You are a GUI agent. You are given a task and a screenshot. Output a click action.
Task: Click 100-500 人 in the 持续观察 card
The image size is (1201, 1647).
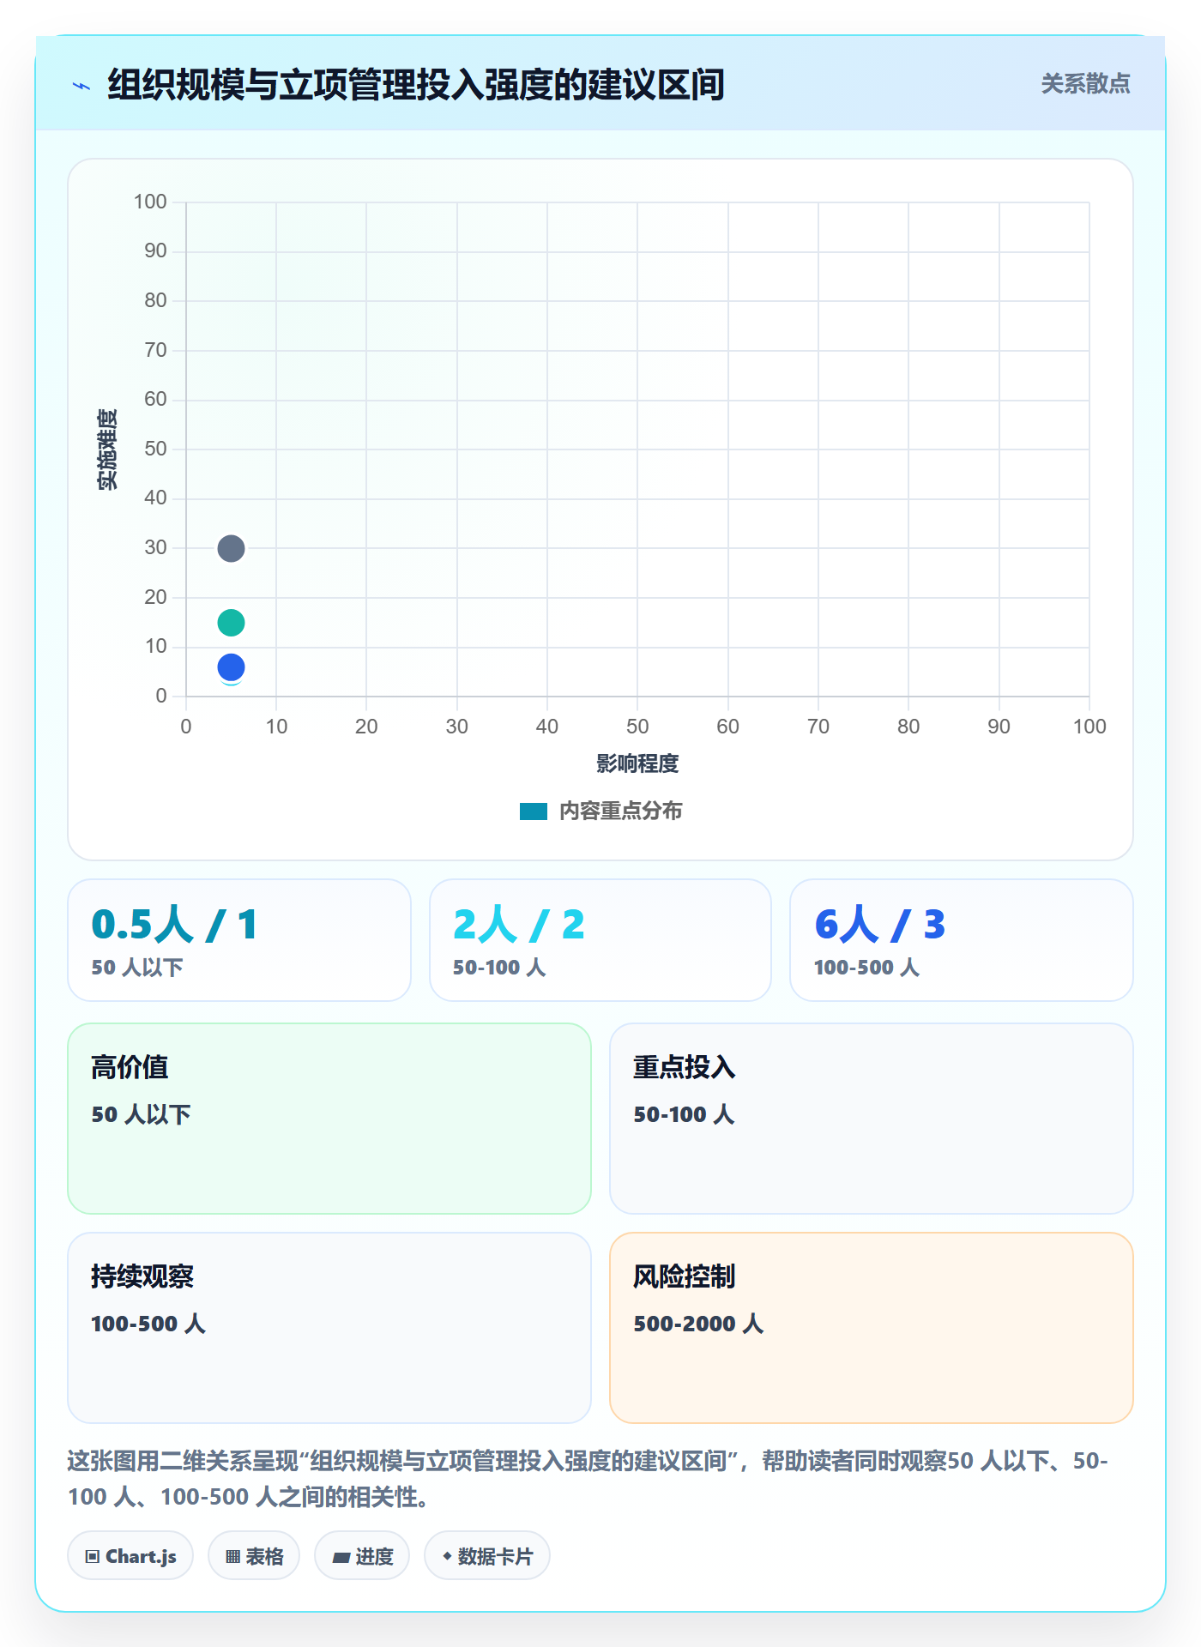click(148, 1324)
